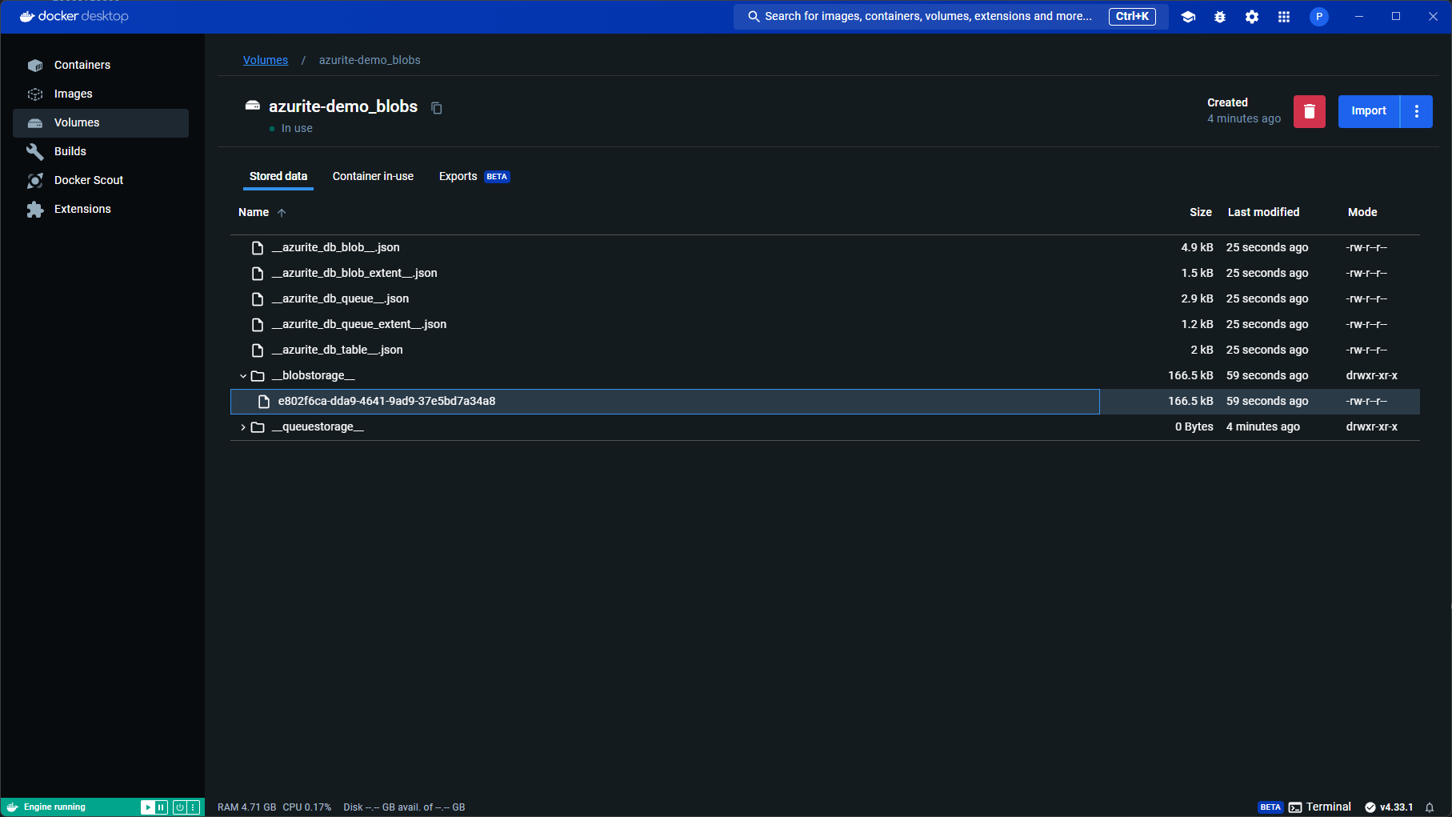Open engine options three-dot menu
This screenshot has width=1452, height=817.
click(x=193, y=807)
